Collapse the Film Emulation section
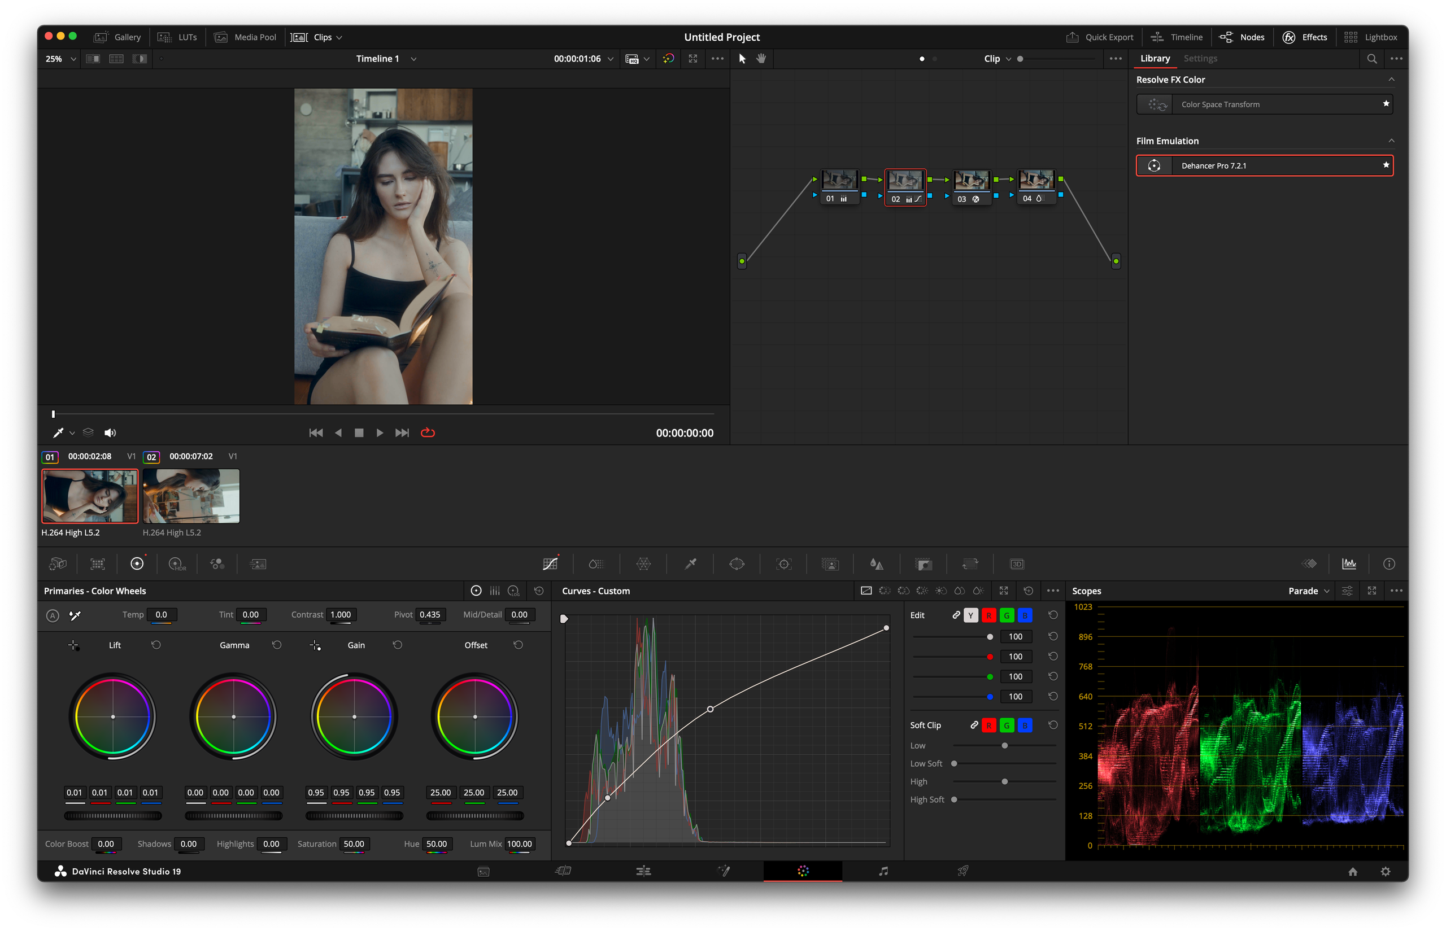 pyautogui.click(x=1392, y=140)
